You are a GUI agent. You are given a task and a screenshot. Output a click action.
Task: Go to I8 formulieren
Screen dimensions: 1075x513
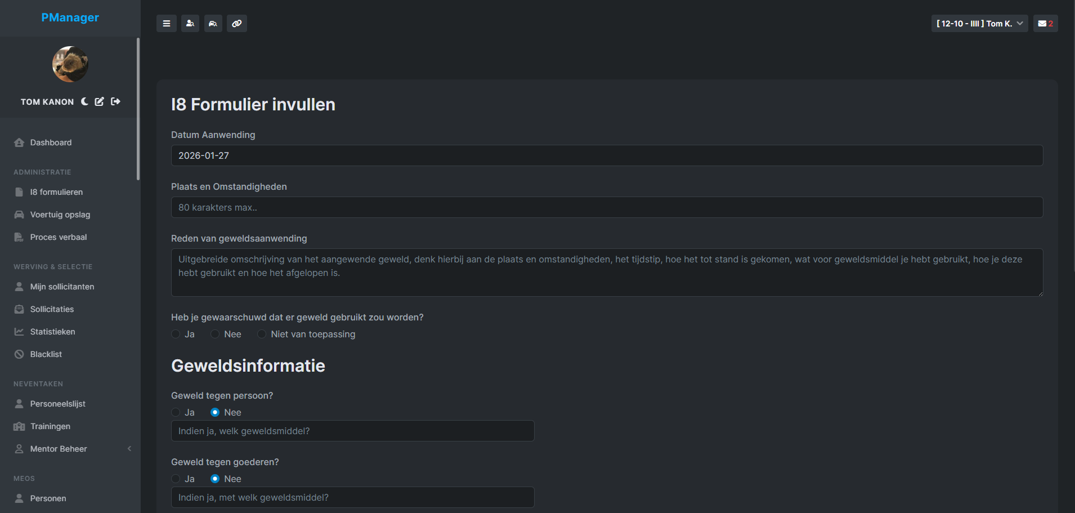(x=56, y=192)
